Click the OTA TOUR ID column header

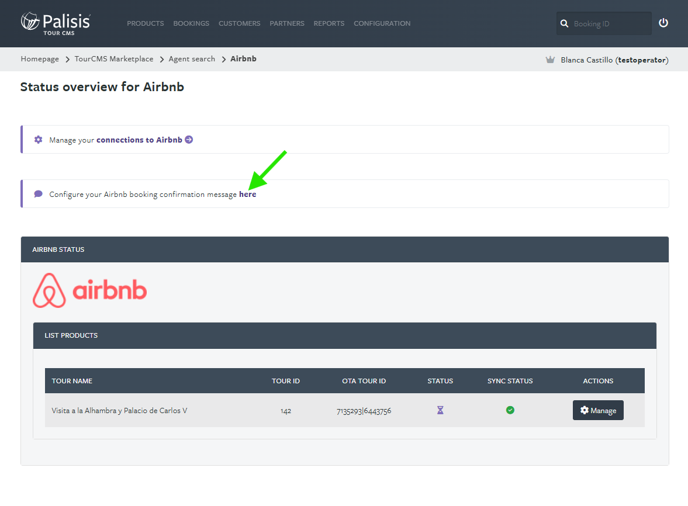click(364, 381)
